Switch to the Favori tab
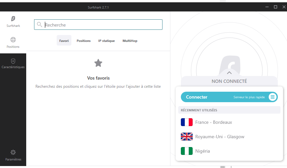 64,41
